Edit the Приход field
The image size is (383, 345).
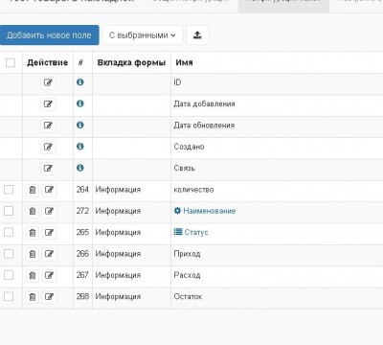pyautogui.click(x=49, y=254)
